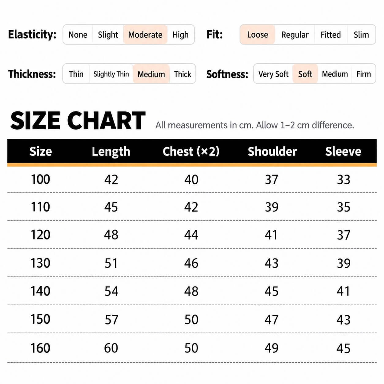Screen dimensions: 384x384
Task: Select High elasticity option
Action: (180, 35)
